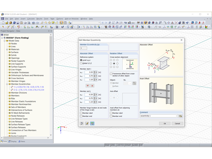
Task: Toggle the Table panel toolbar icon
Action: pos(65,23)
